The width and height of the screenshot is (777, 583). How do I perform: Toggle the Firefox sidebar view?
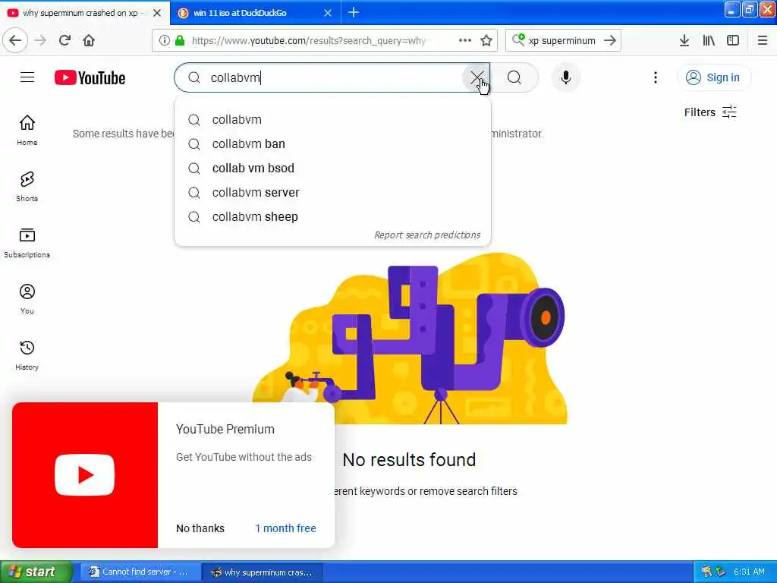[x=733, y=40]
